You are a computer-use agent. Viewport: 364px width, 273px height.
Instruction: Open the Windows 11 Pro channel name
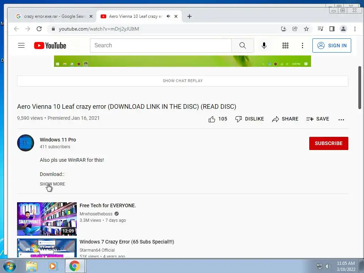[x=58, y=140]
